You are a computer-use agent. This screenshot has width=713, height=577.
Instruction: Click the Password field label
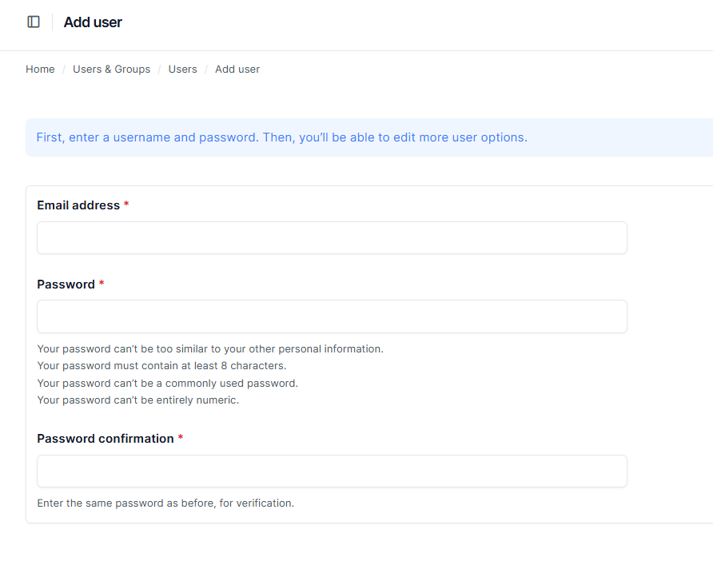coord(66,285)
